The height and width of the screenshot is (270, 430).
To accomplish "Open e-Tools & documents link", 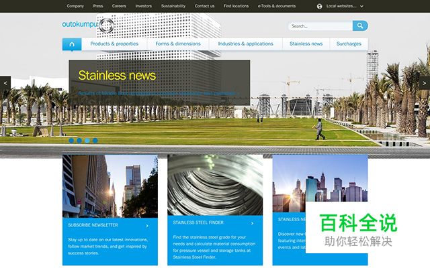I will [x=277, y=6].
